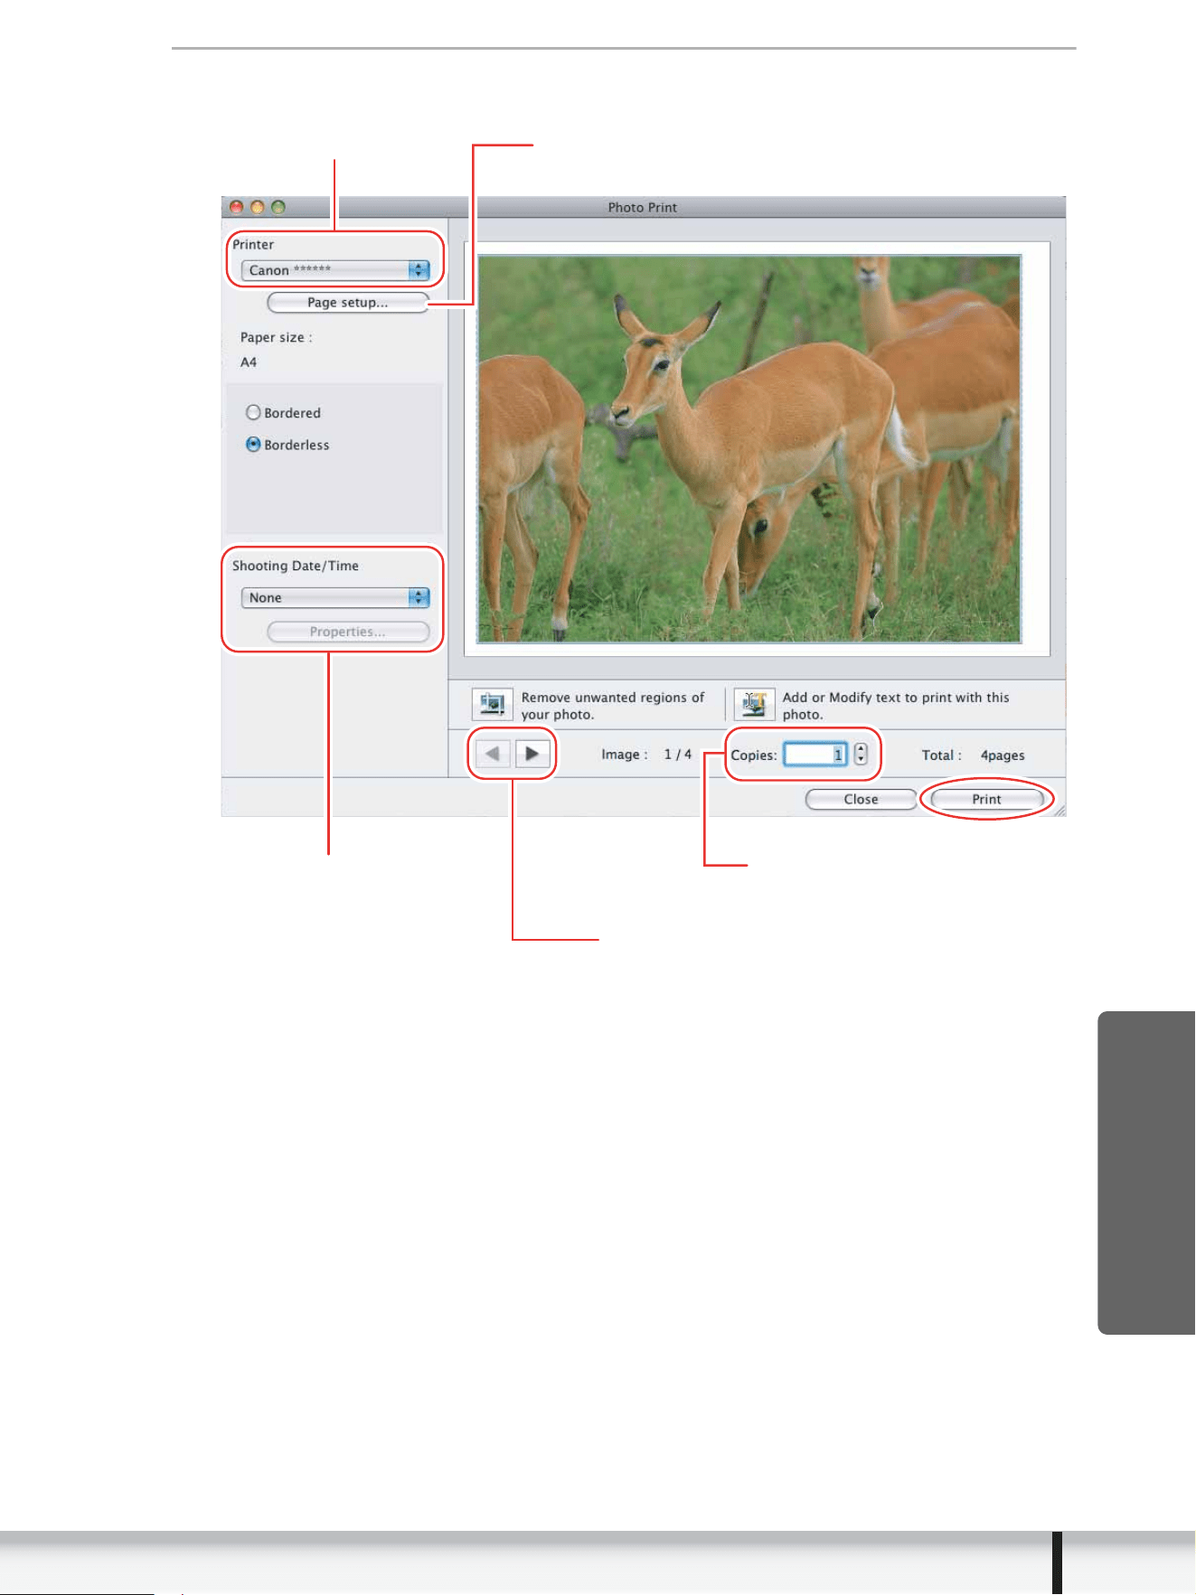Click the Properties... button
1196x1595 pixels.
(x=348, y=632)
